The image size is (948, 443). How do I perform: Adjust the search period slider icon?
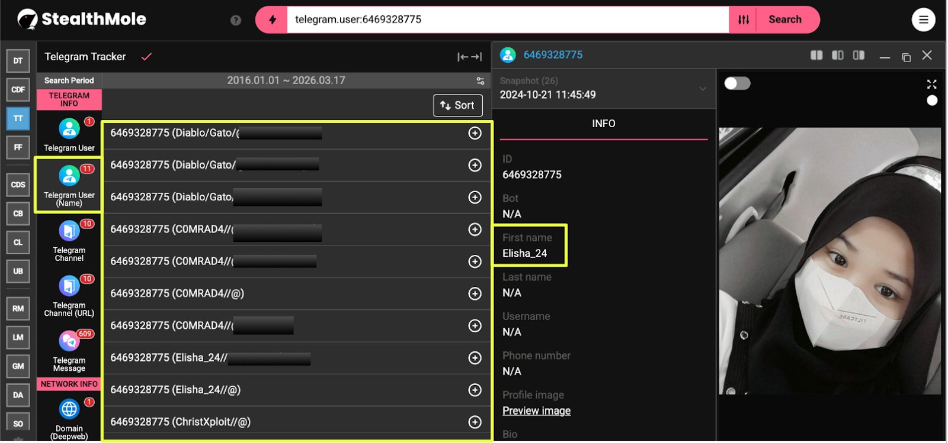tap(480, 80)
